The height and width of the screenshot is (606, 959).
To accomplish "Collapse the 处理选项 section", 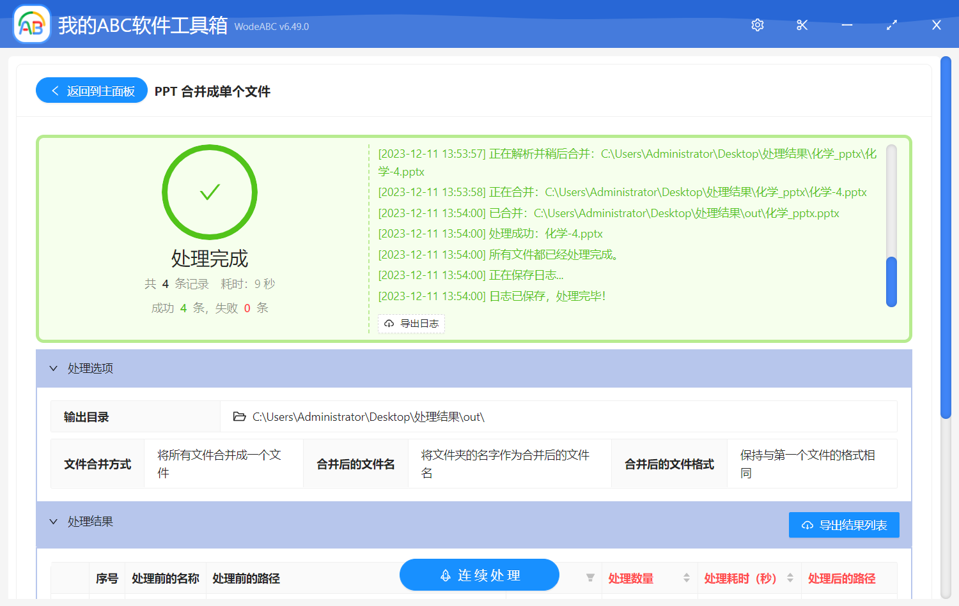I will pos(54,368).
